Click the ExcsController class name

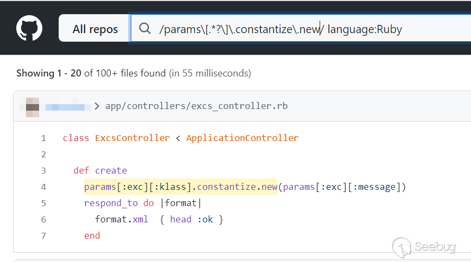coord(132,138)
